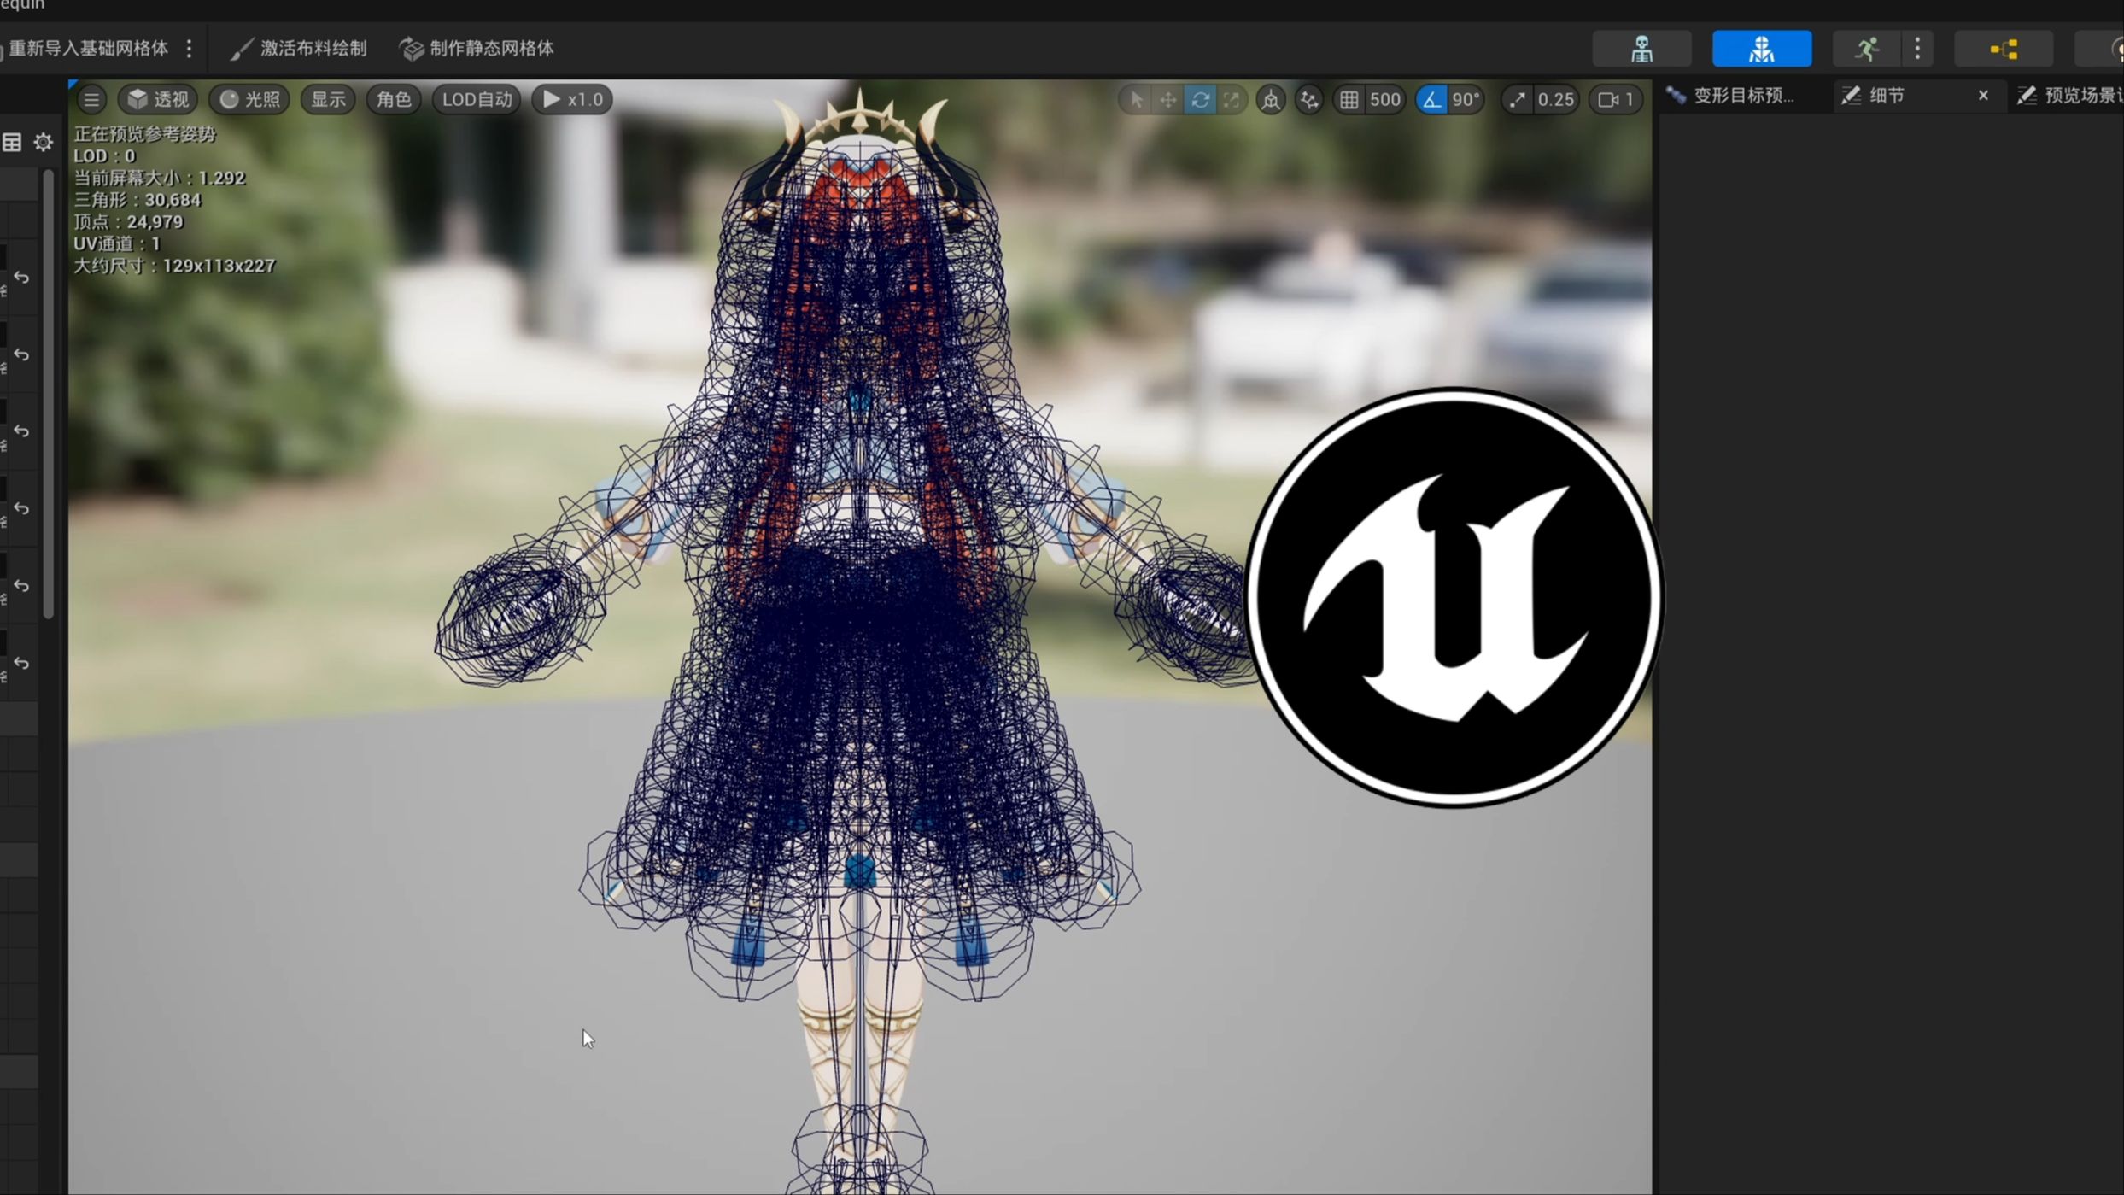Toggle grid position snapping

1349,100
